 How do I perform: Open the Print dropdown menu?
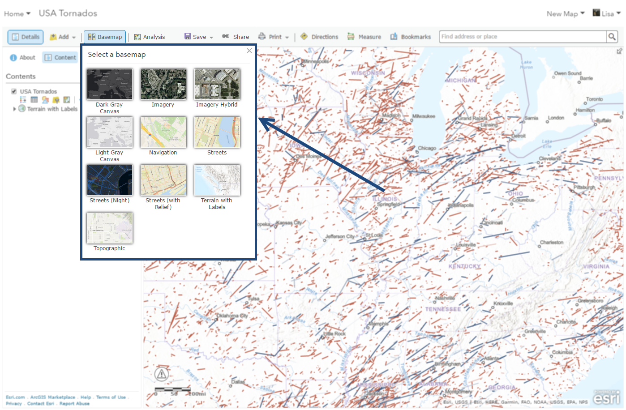pyautogui.click(x=274, y=37)
